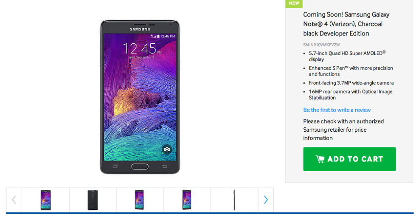Add the Galaxy Note 4 to cart
The width and height of the screenshot is (416, 217).
349,159
